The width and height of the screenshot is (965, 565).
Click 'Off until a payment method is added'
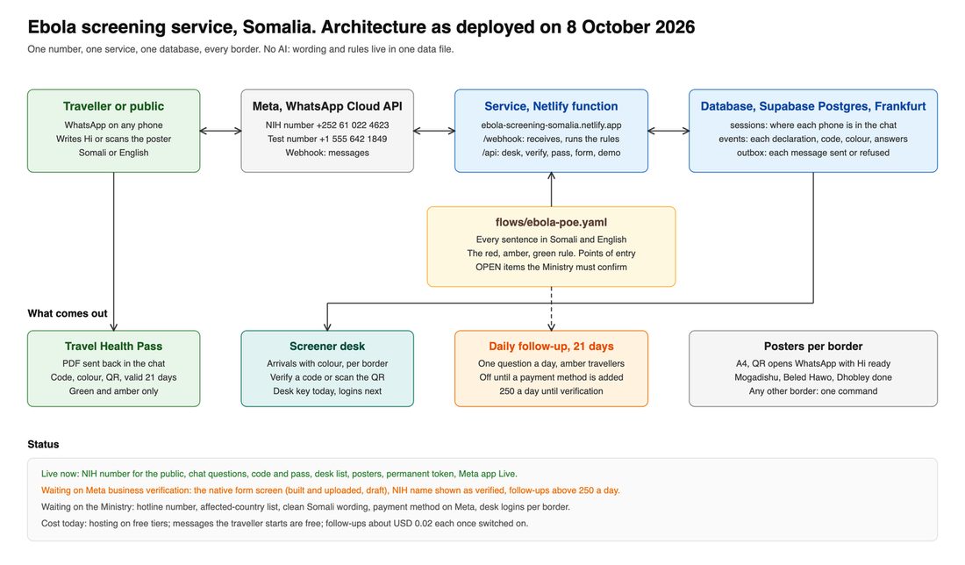point(552,377)
